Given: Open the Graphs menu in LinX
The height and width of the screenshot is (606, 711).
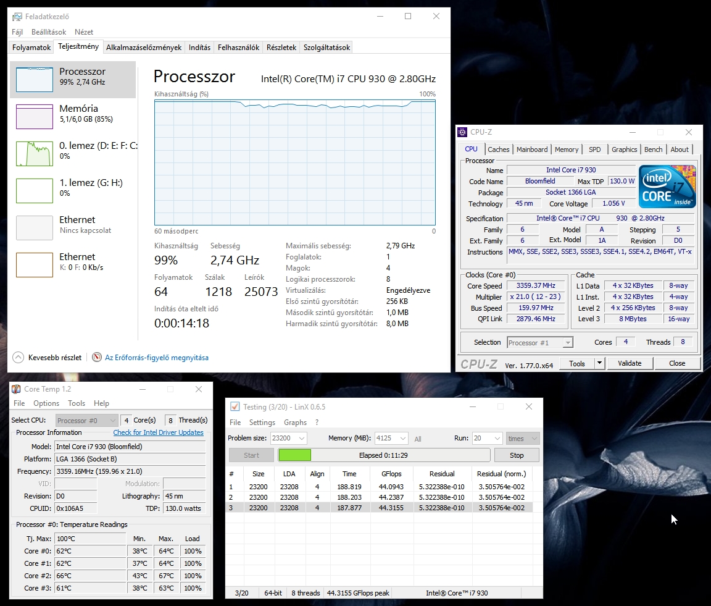Looking at the screenshot, I should click(295, 422).
